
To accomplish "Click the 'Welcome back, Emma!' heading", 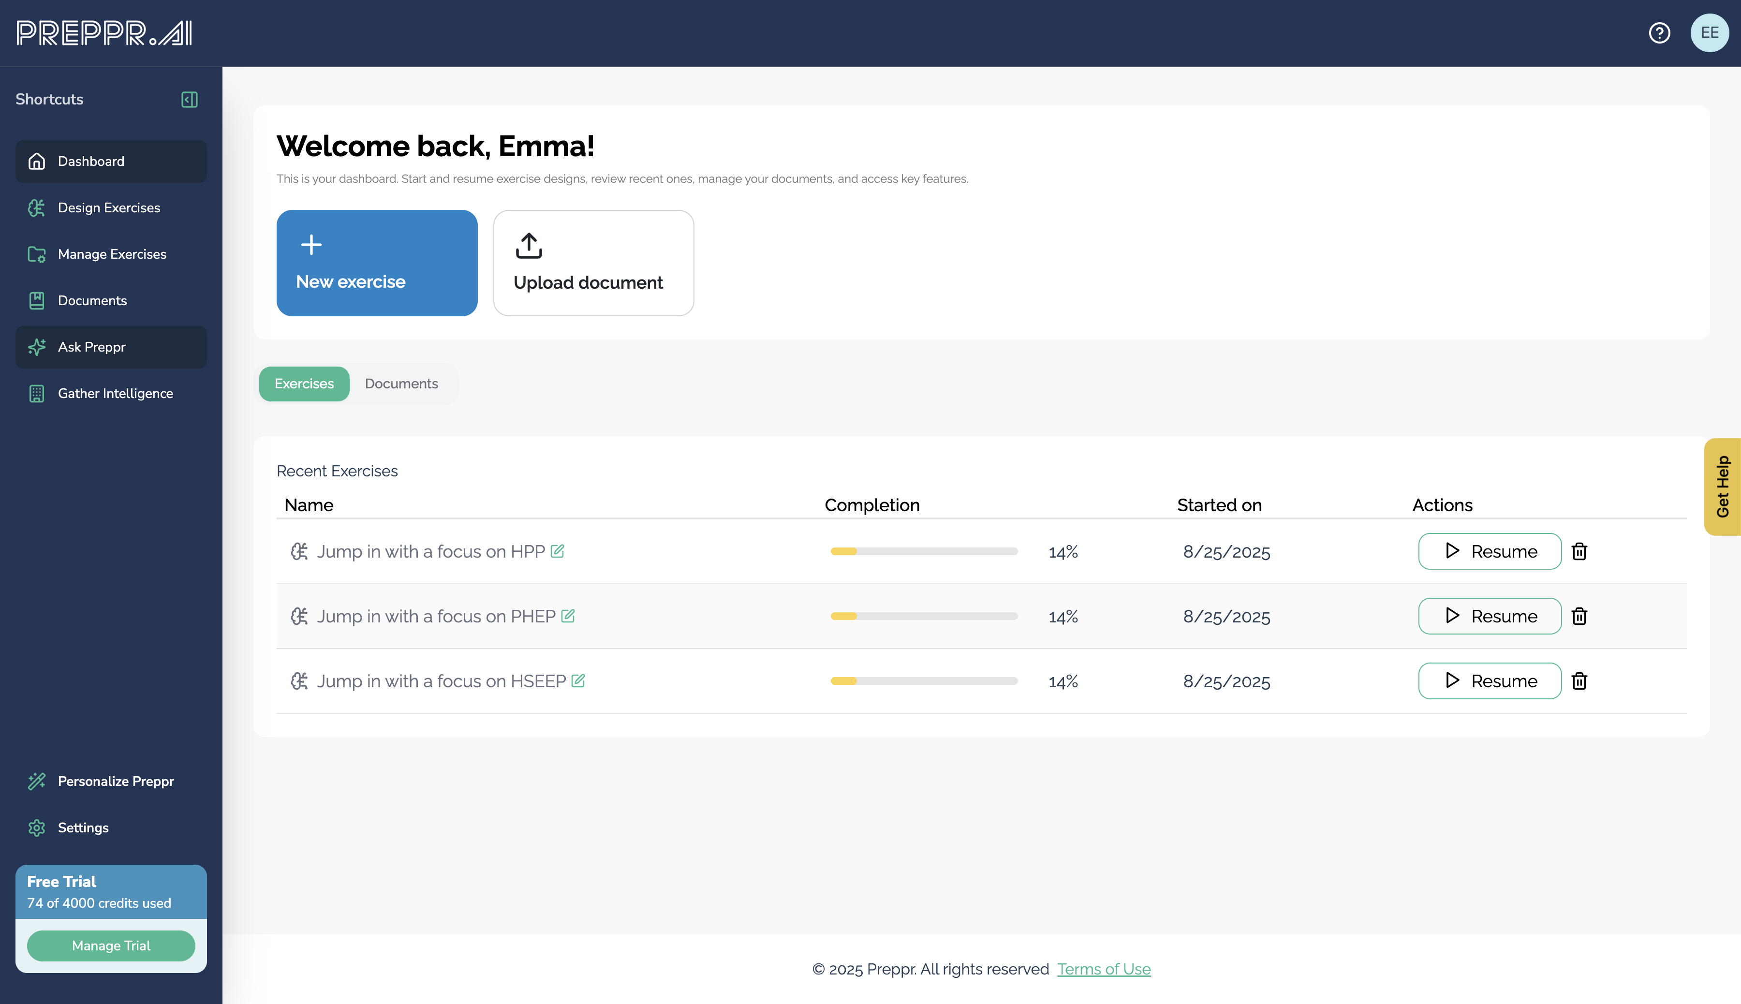I will 435,146.
